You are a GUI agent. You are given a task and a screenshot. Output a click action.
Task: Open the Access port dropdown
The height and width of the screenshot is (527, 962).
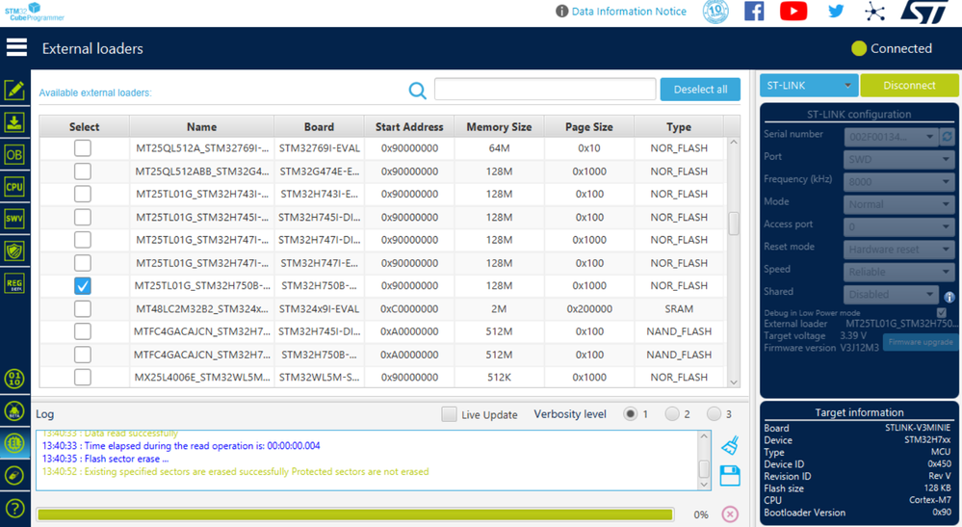898,227
